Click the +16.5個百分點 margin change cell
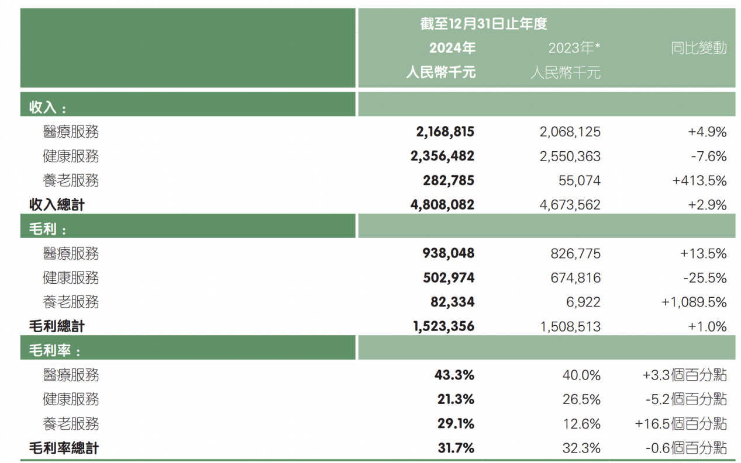Screen dimensions: 741x463 [681, 423]
